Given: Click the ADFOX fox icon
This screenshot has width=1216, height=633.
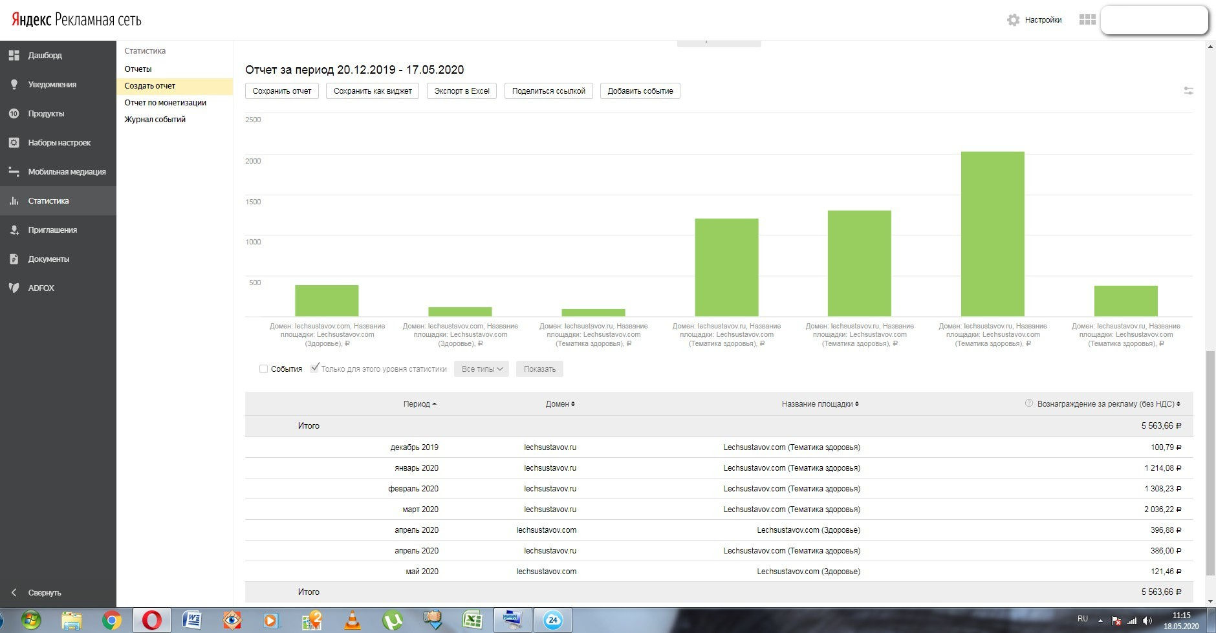Looking at the screenshot, I should (14, 288).
